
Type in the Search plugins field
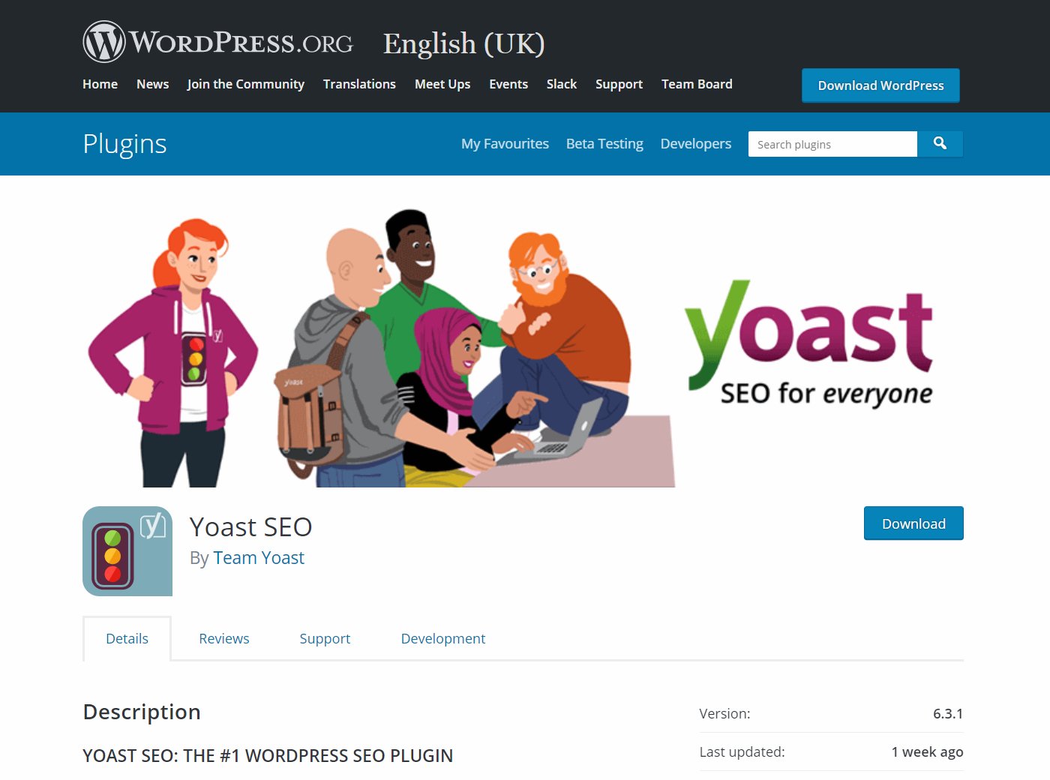pyautogui.click(x=832, y=144)
